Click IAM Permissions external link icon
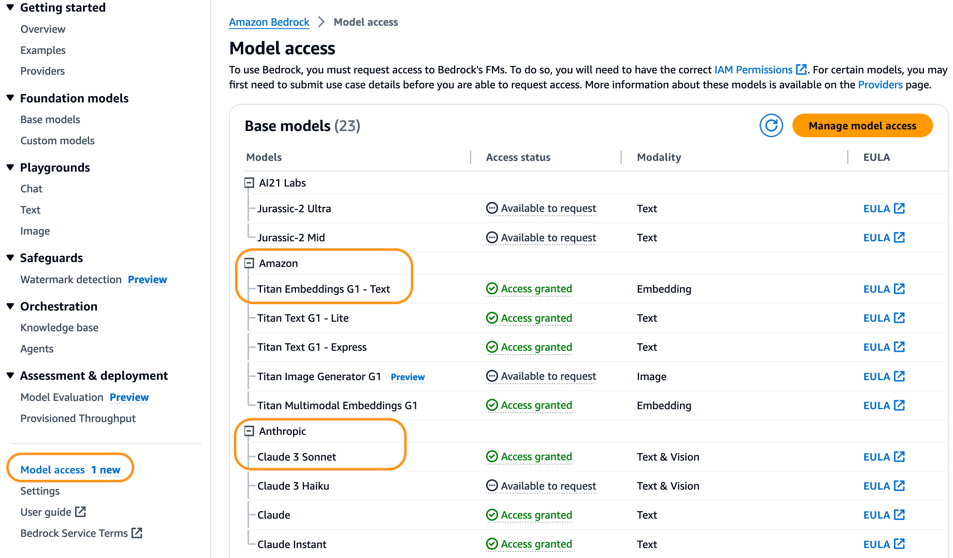 coord(801,70)
